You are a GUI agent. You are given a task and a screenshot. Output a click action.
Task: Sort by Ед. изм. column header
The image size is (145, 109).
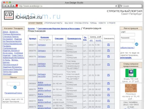coord(85,38)
